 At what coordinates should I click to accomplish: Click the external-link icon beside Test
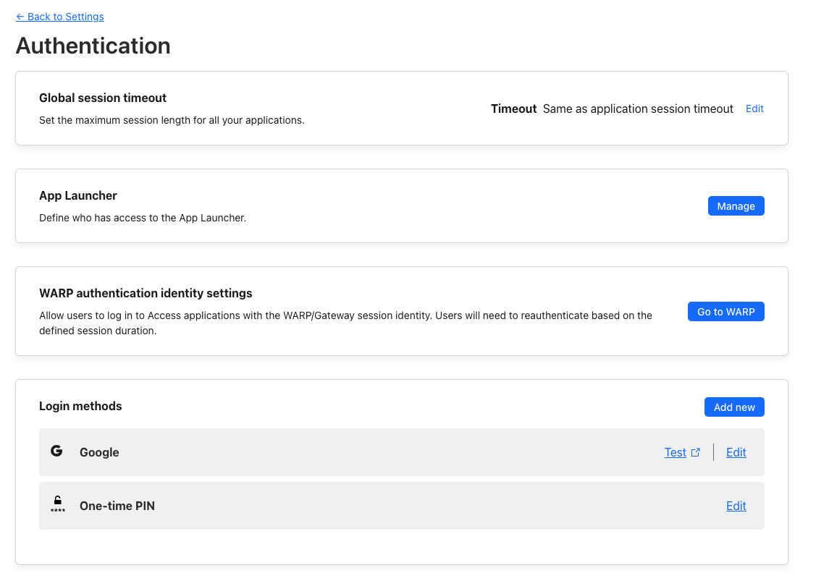[696, 452]
